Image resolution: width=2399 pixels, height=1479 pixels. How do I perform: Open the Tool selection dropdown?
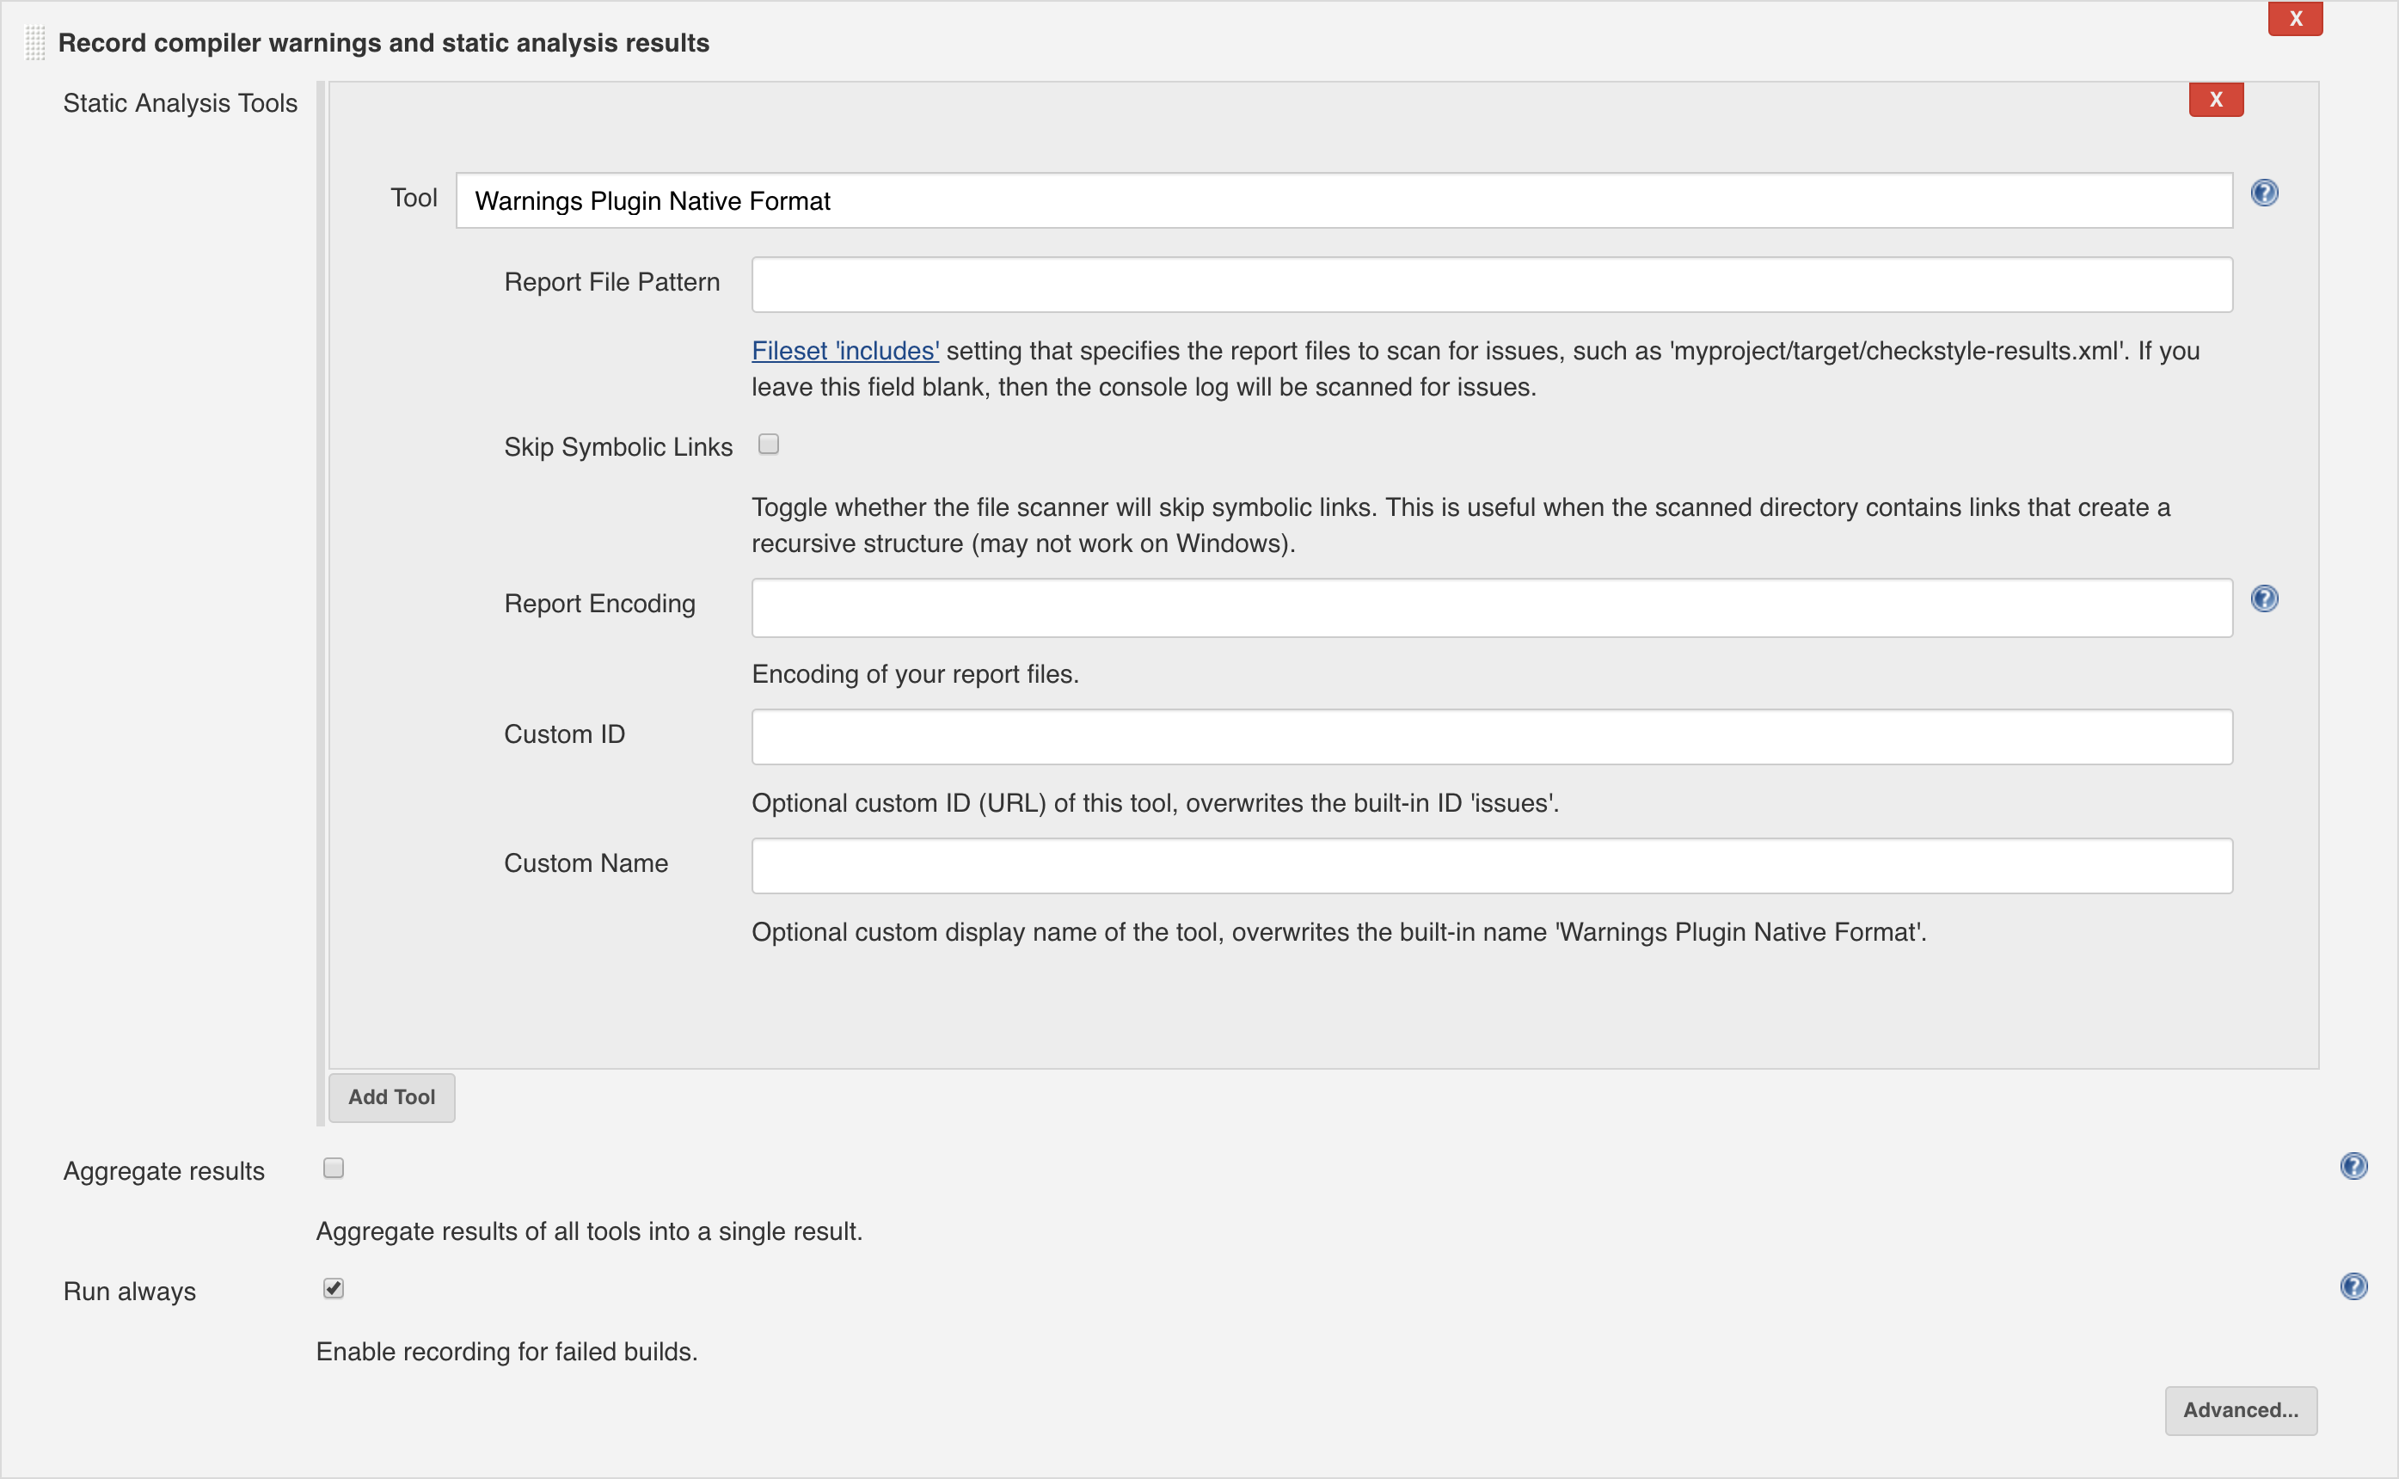[x=1344, y=200]
